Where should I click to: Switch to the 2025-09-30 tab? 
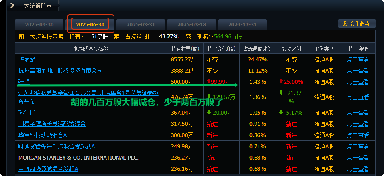39,25
